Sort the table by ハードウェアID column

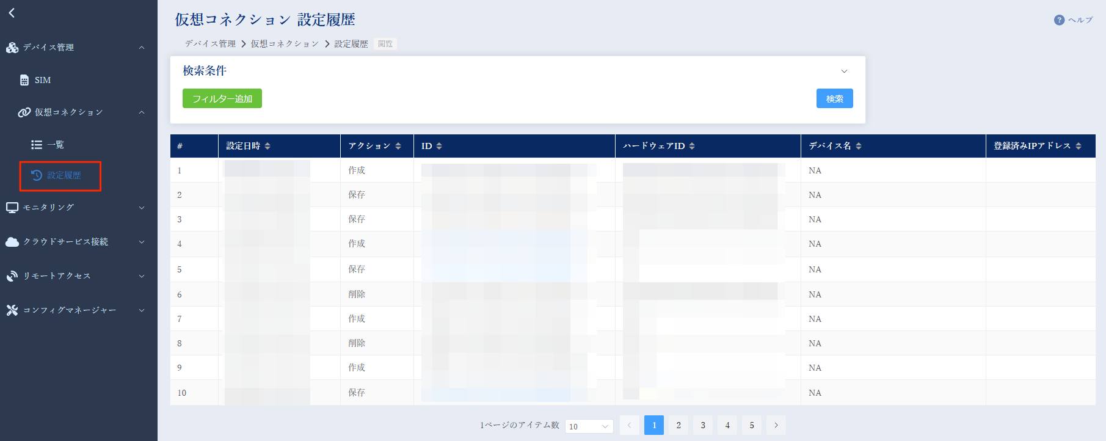click(692, 146)
